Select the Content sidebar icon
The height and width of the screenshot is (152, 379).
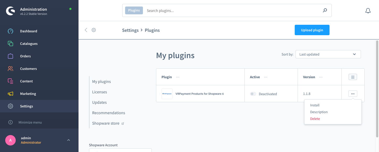pyautogui.click(x=10, y=81)
